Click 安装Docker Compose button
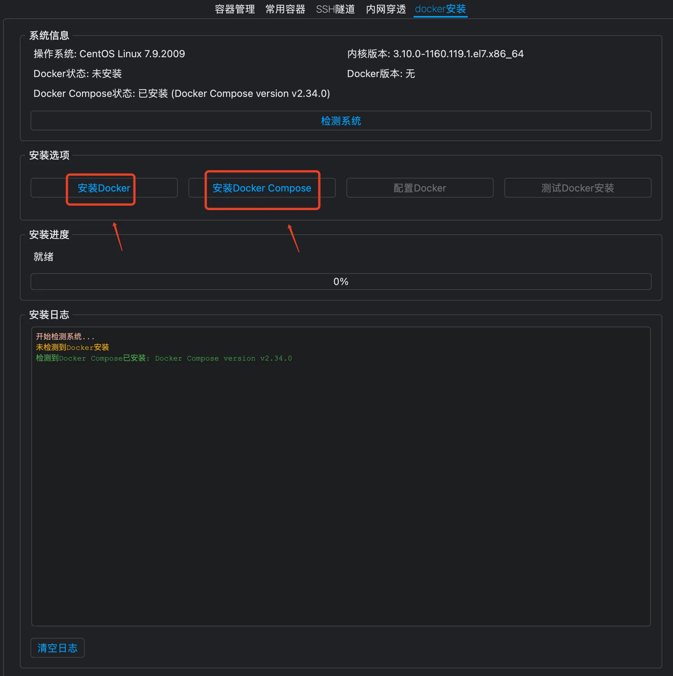Screen dimensions: 673x676 click(262, 188)
